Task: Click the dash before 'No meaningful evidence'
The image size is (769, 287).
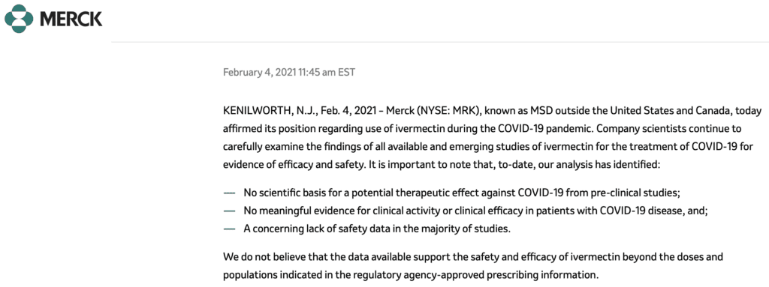Action: coord(229,211)
